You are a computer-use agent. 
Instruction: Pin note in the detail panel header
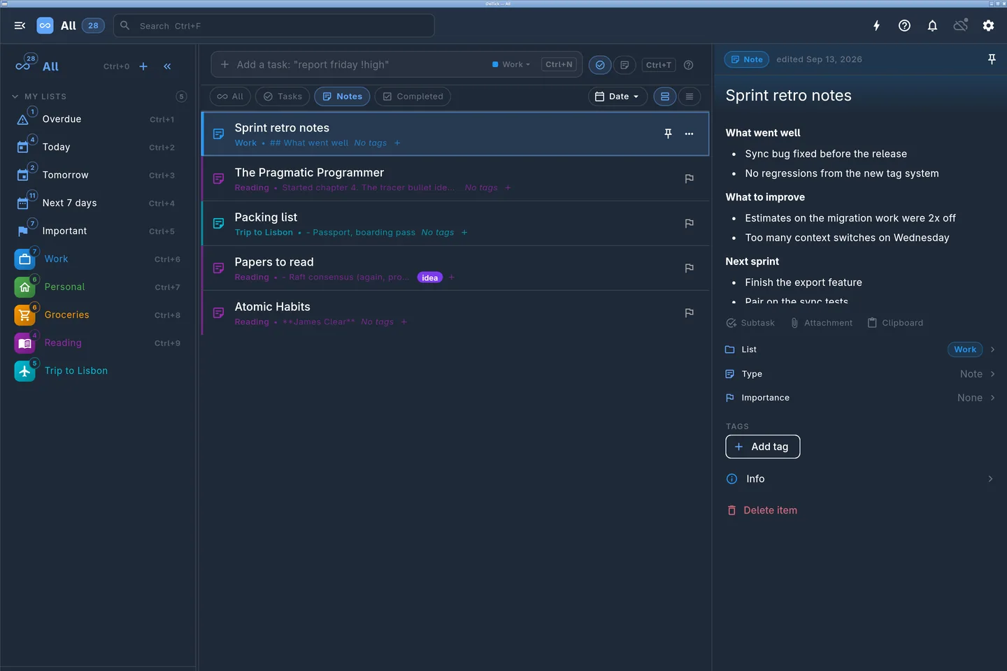point(991,59)
